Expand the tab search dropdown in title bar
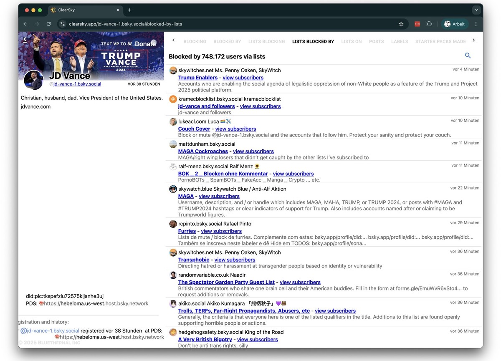The image size is (501, 361). point(476,10)
